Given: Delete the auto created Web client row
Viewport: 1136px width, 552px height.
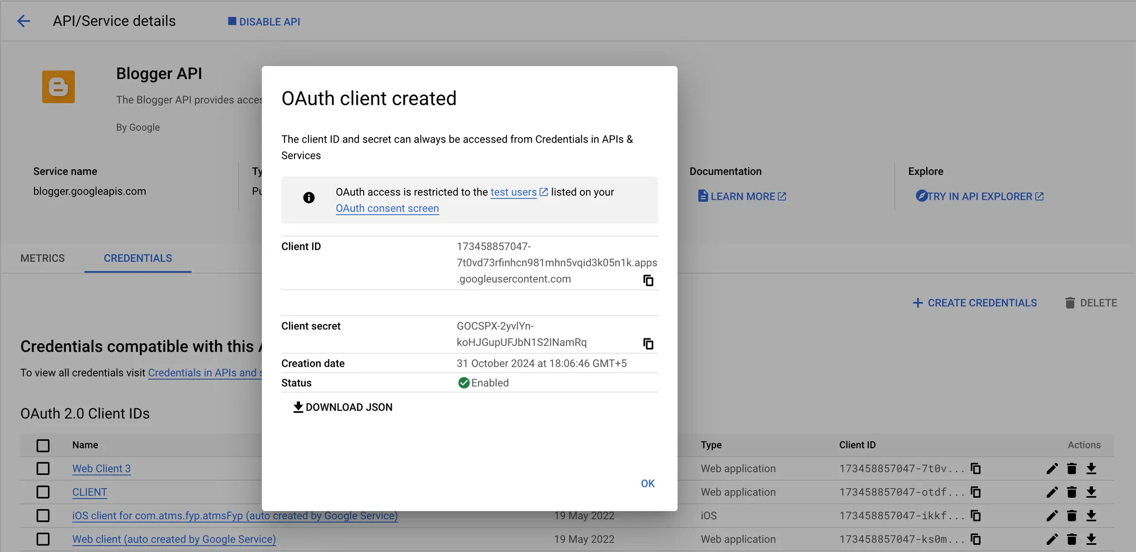Looking at the screenshot, I should (1072, 539).
